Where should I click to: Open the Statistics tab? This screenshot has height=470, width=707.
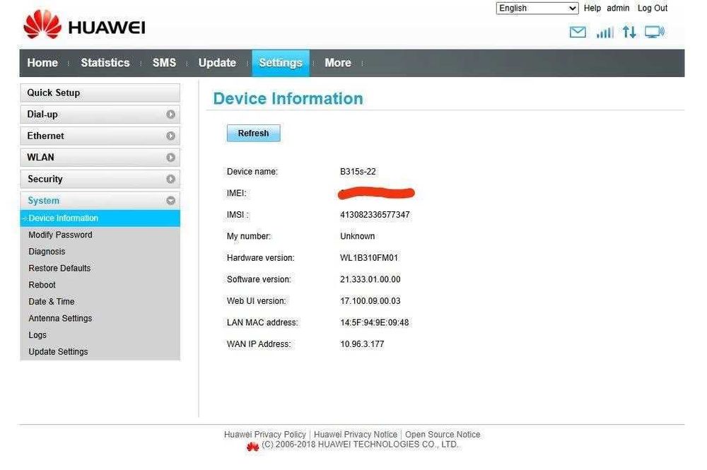(x=105, y=63)
